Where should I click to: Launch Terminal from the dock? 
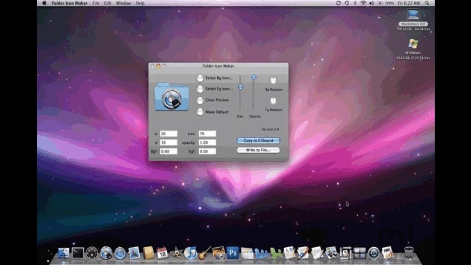[78, 253]
